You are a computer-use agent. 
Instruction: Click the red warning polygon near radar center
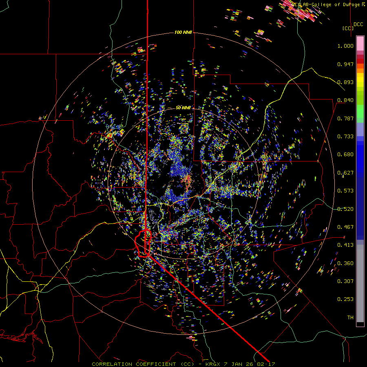(143, 244)
